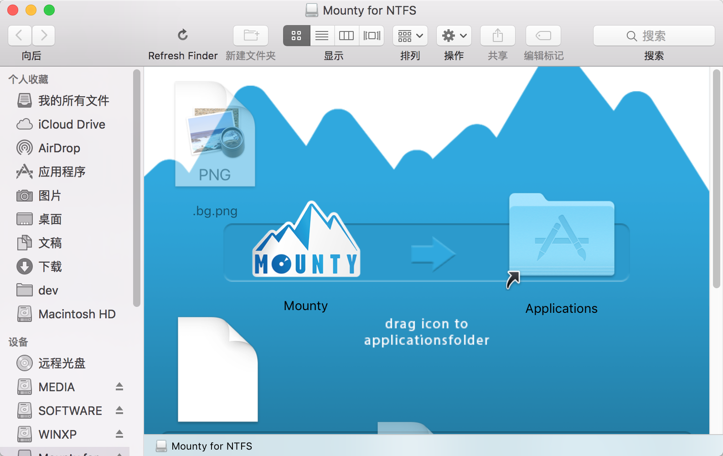Select the .bg.png file icon
The width and height of the screenshot is (723, 456).
coord(215,134)
